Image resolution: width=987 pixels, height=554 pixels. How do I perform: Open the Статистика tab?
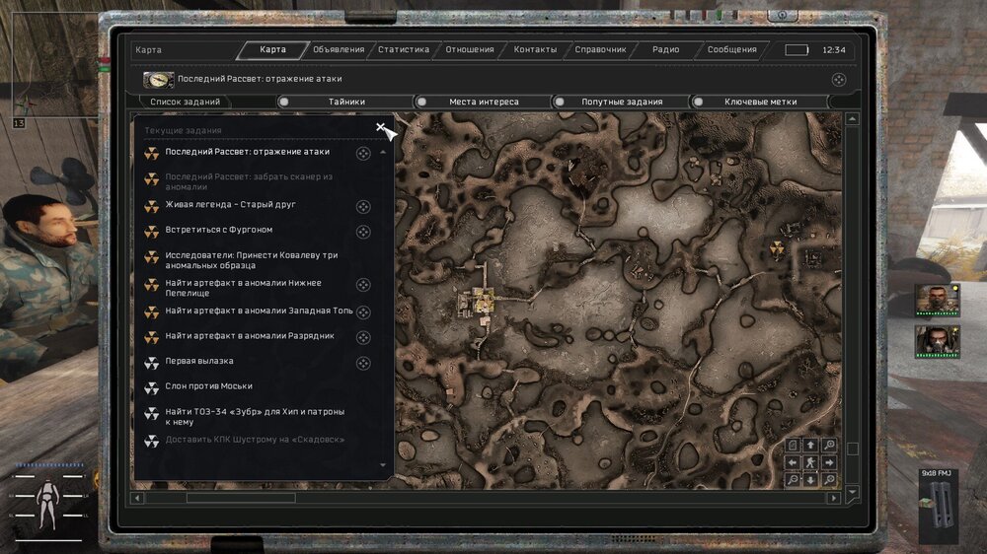tap(403, 49)
